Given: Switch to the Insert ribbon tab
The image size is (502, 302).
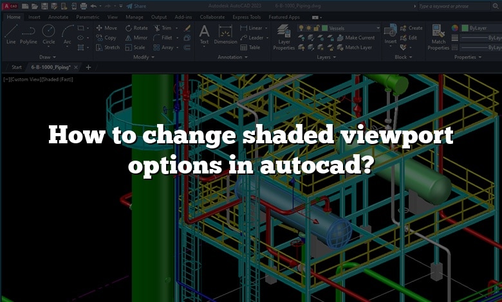Looking at the screenshot, I should [34, 17].
